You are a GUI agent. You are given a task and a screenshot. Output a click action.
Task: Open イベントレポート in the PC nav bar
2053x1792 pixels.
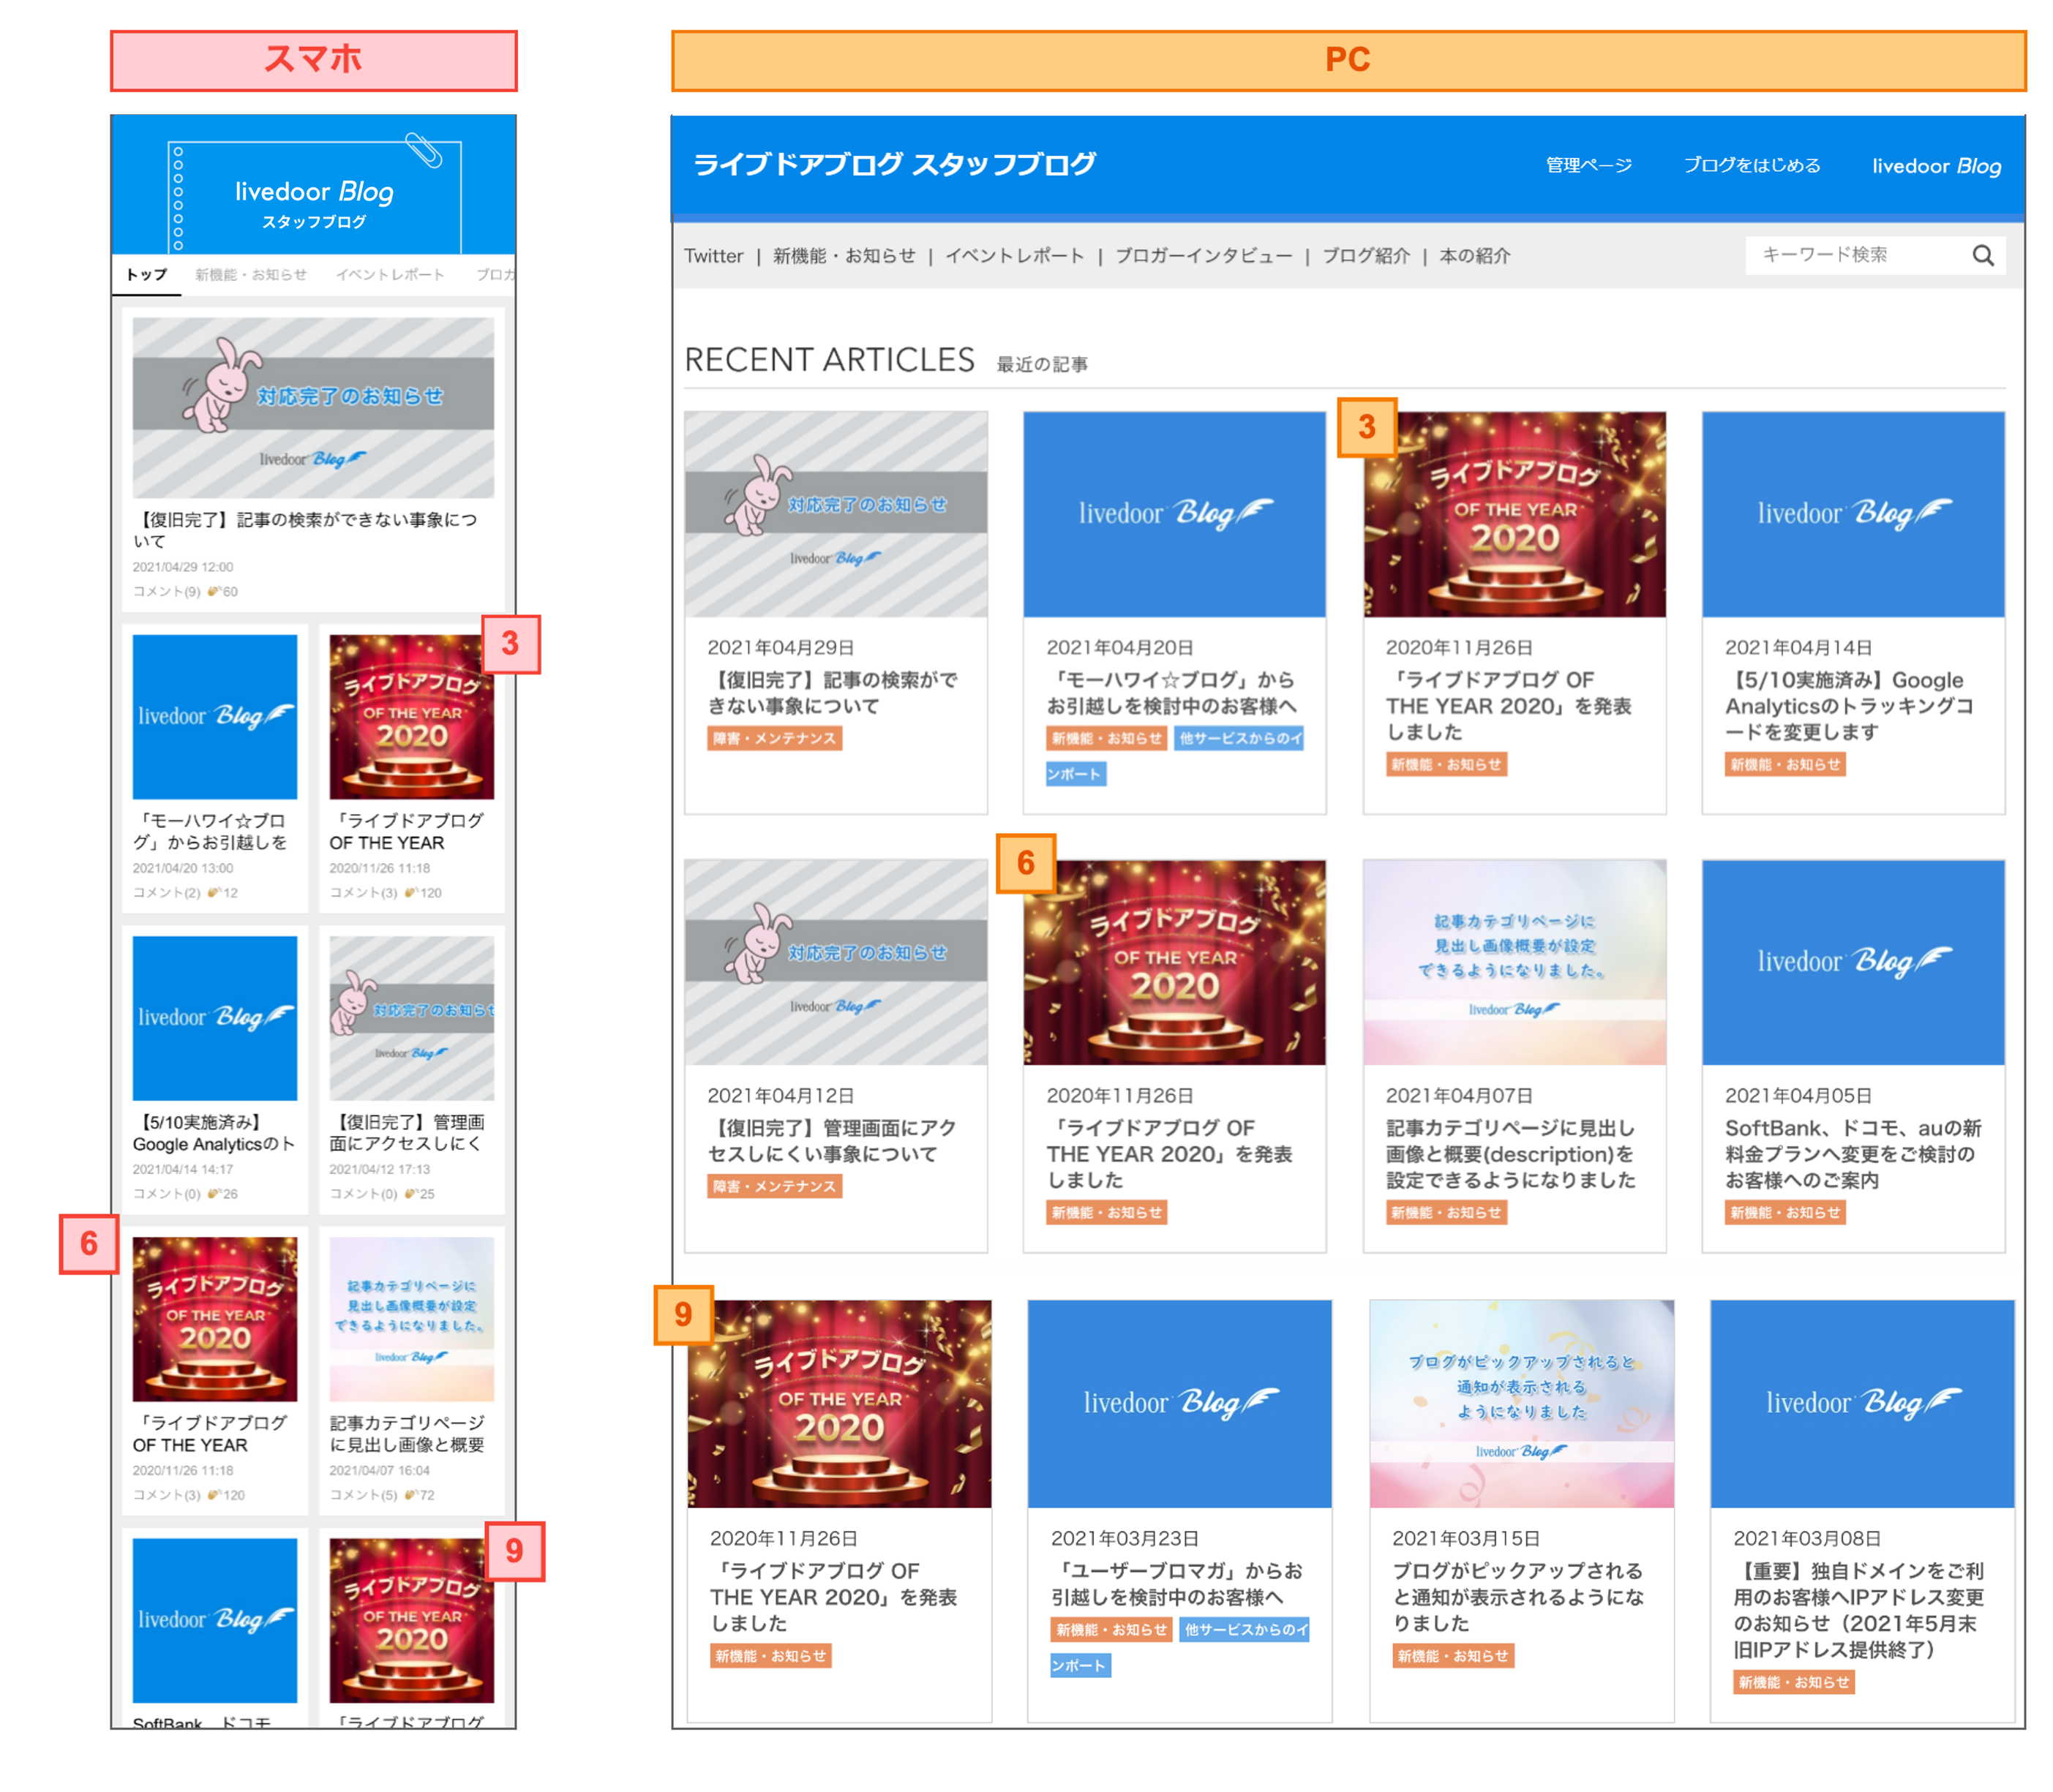click(1015, 256)
